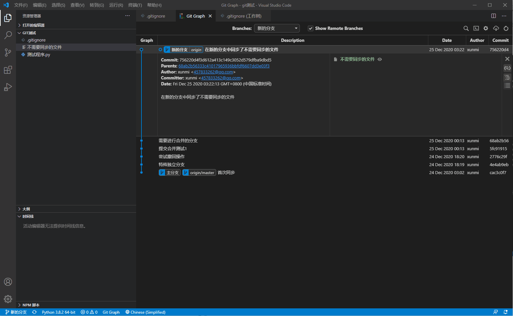This screenshot has height=316, width=513.
Task: Click the 主分支 branch label
Action: tap(170, 173)
